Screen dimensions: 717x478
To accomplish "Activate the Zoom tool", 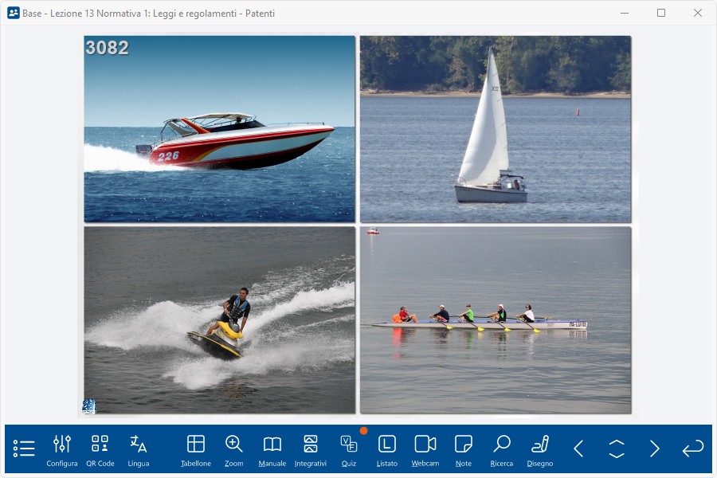I will coord(234,449).
